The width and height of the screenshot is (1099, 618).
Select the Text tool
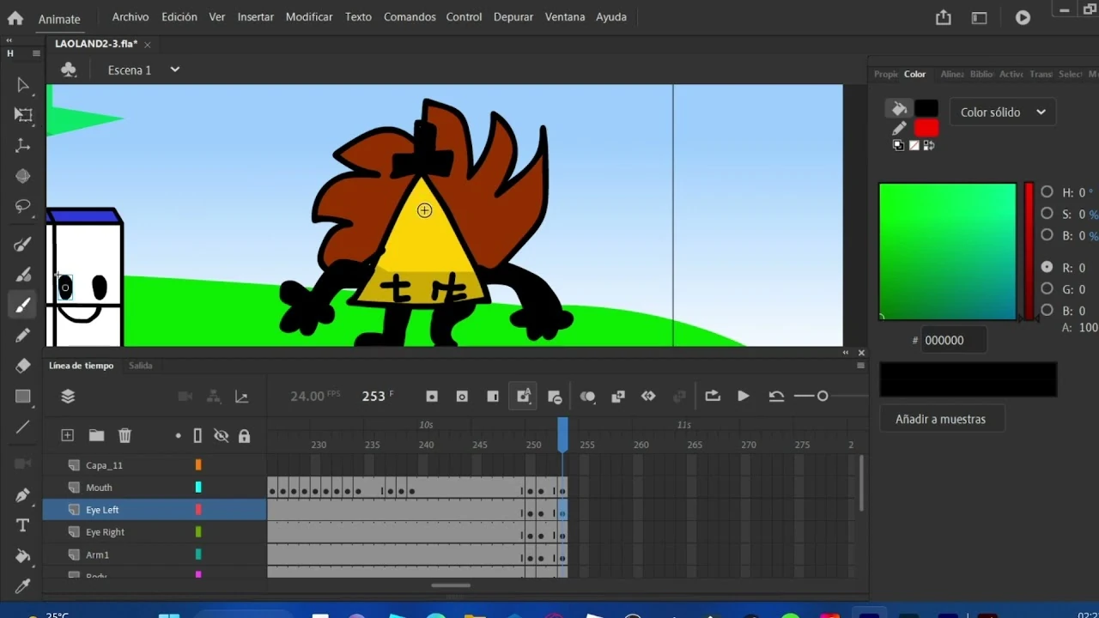(23, 525)
